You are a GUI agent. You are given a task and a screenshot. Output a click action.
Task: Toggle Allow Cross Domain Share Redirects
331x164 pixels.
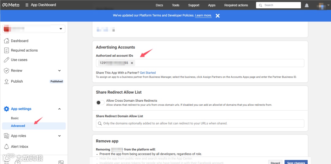pyautogui.click(x=100, y=103)
